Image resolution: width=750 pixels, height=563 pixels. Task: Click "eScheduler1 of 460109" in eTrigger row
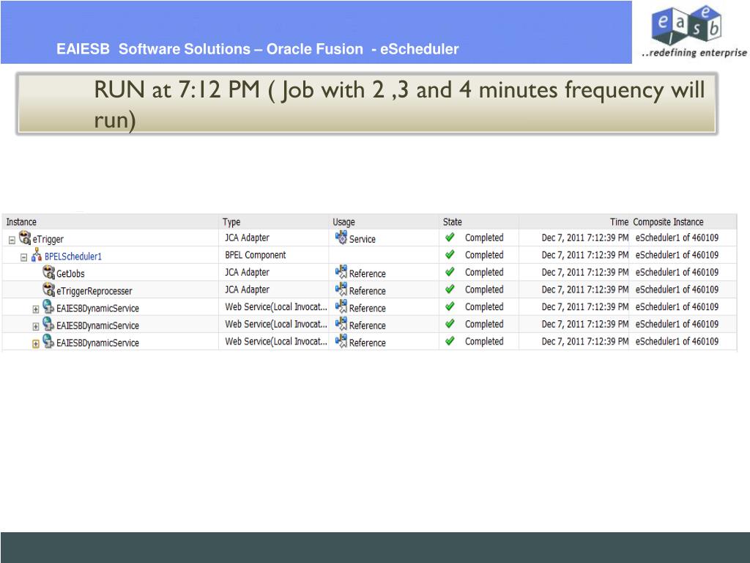click(x=677, y=238)
